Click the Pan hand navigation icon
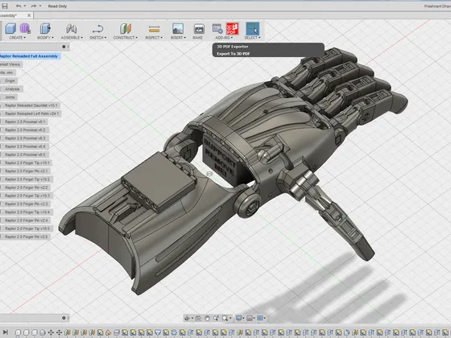 (207, 318)
